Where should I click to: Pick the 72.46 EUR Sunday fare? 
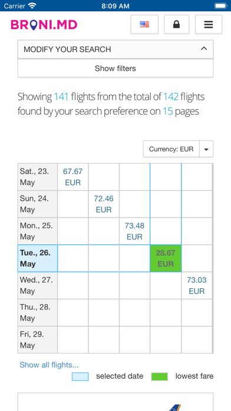tap(104, 204)
